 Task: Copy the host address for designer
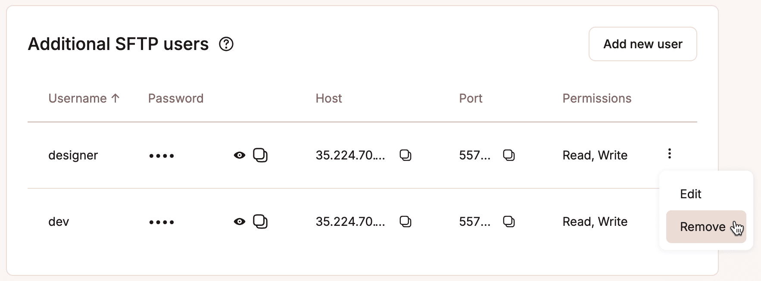tap(405, 155)
